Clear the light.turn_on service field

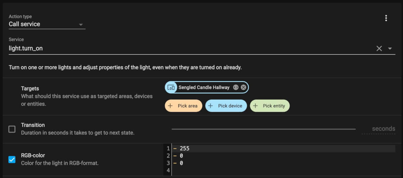pos(379,48)
